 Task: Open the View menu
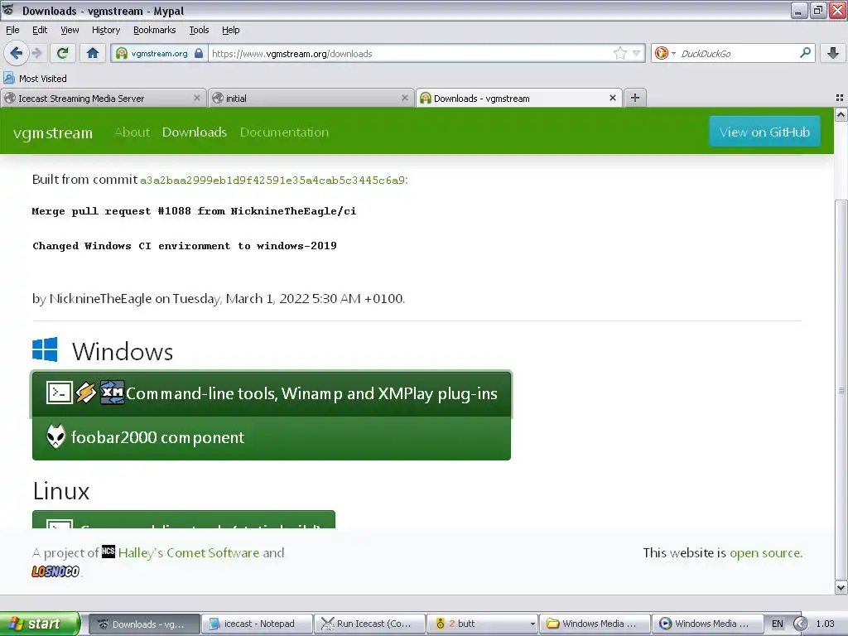(x=70, y=30)
